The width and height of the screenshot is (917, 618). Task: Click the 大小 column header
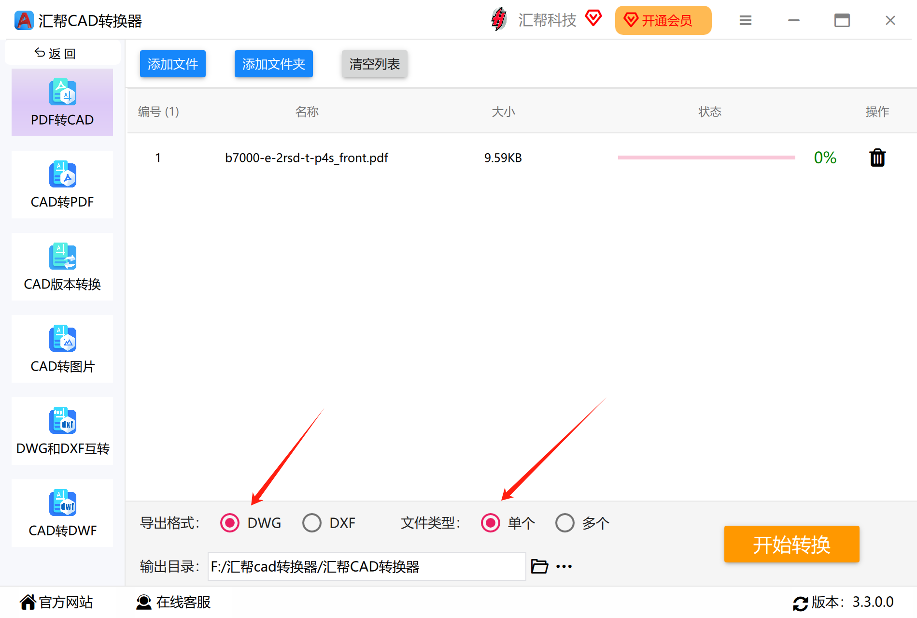click(x=503, y=112)
